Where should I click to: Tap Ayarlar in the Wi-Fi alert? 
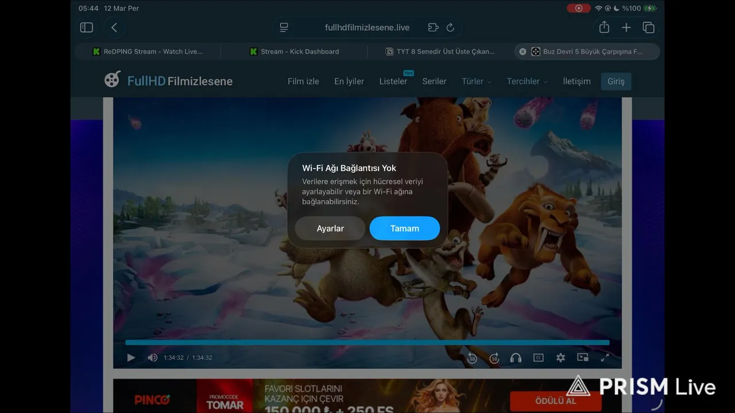[x=330, y=228]
